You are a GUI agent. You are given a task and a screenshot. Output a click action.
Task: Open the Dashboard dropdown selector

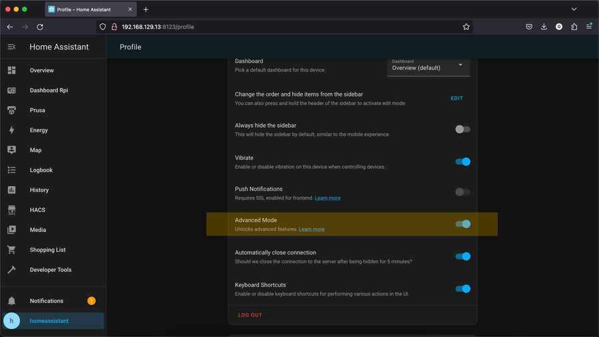point(429,65)
